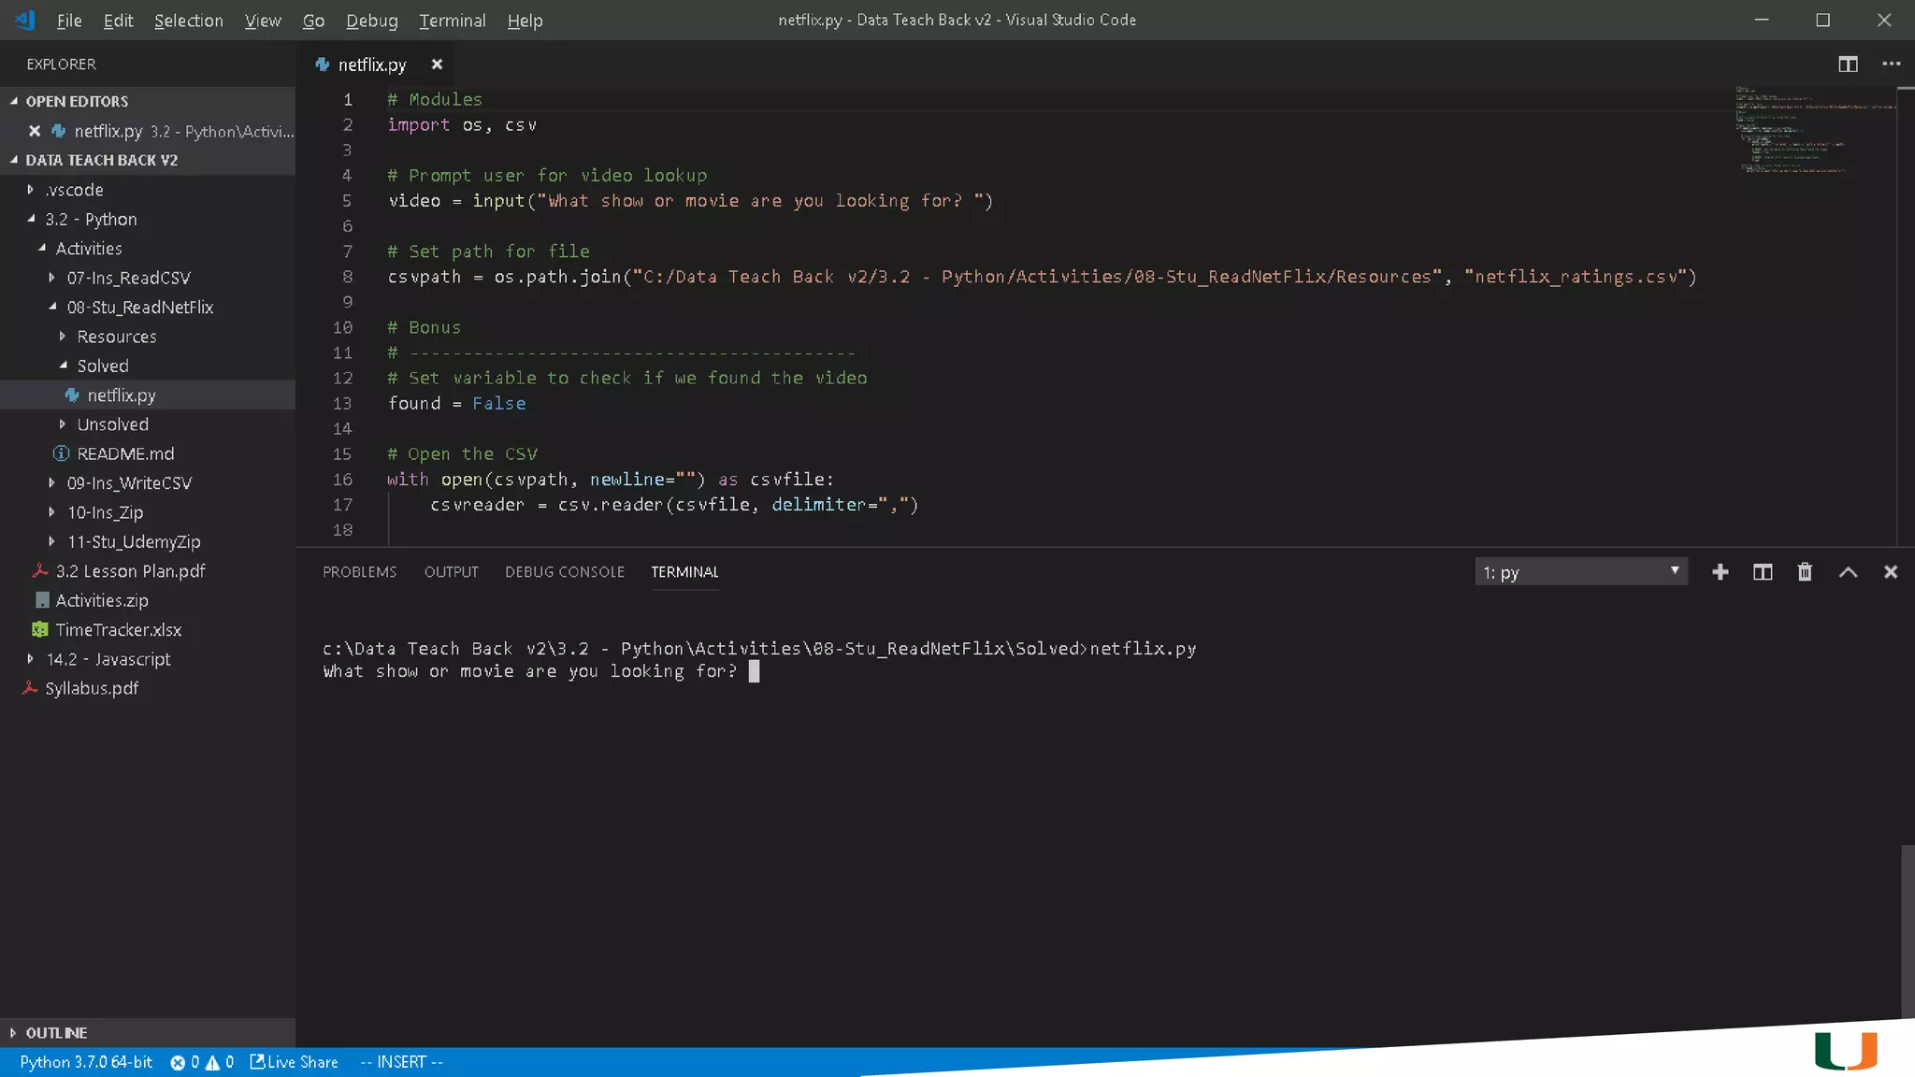Switch to the Debug Console tab
The image size is (1915, 1077).
564,572
